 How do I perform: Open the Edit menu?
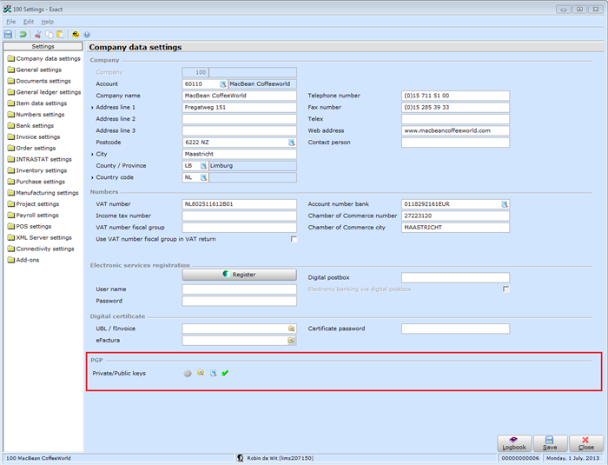point(29,22)
